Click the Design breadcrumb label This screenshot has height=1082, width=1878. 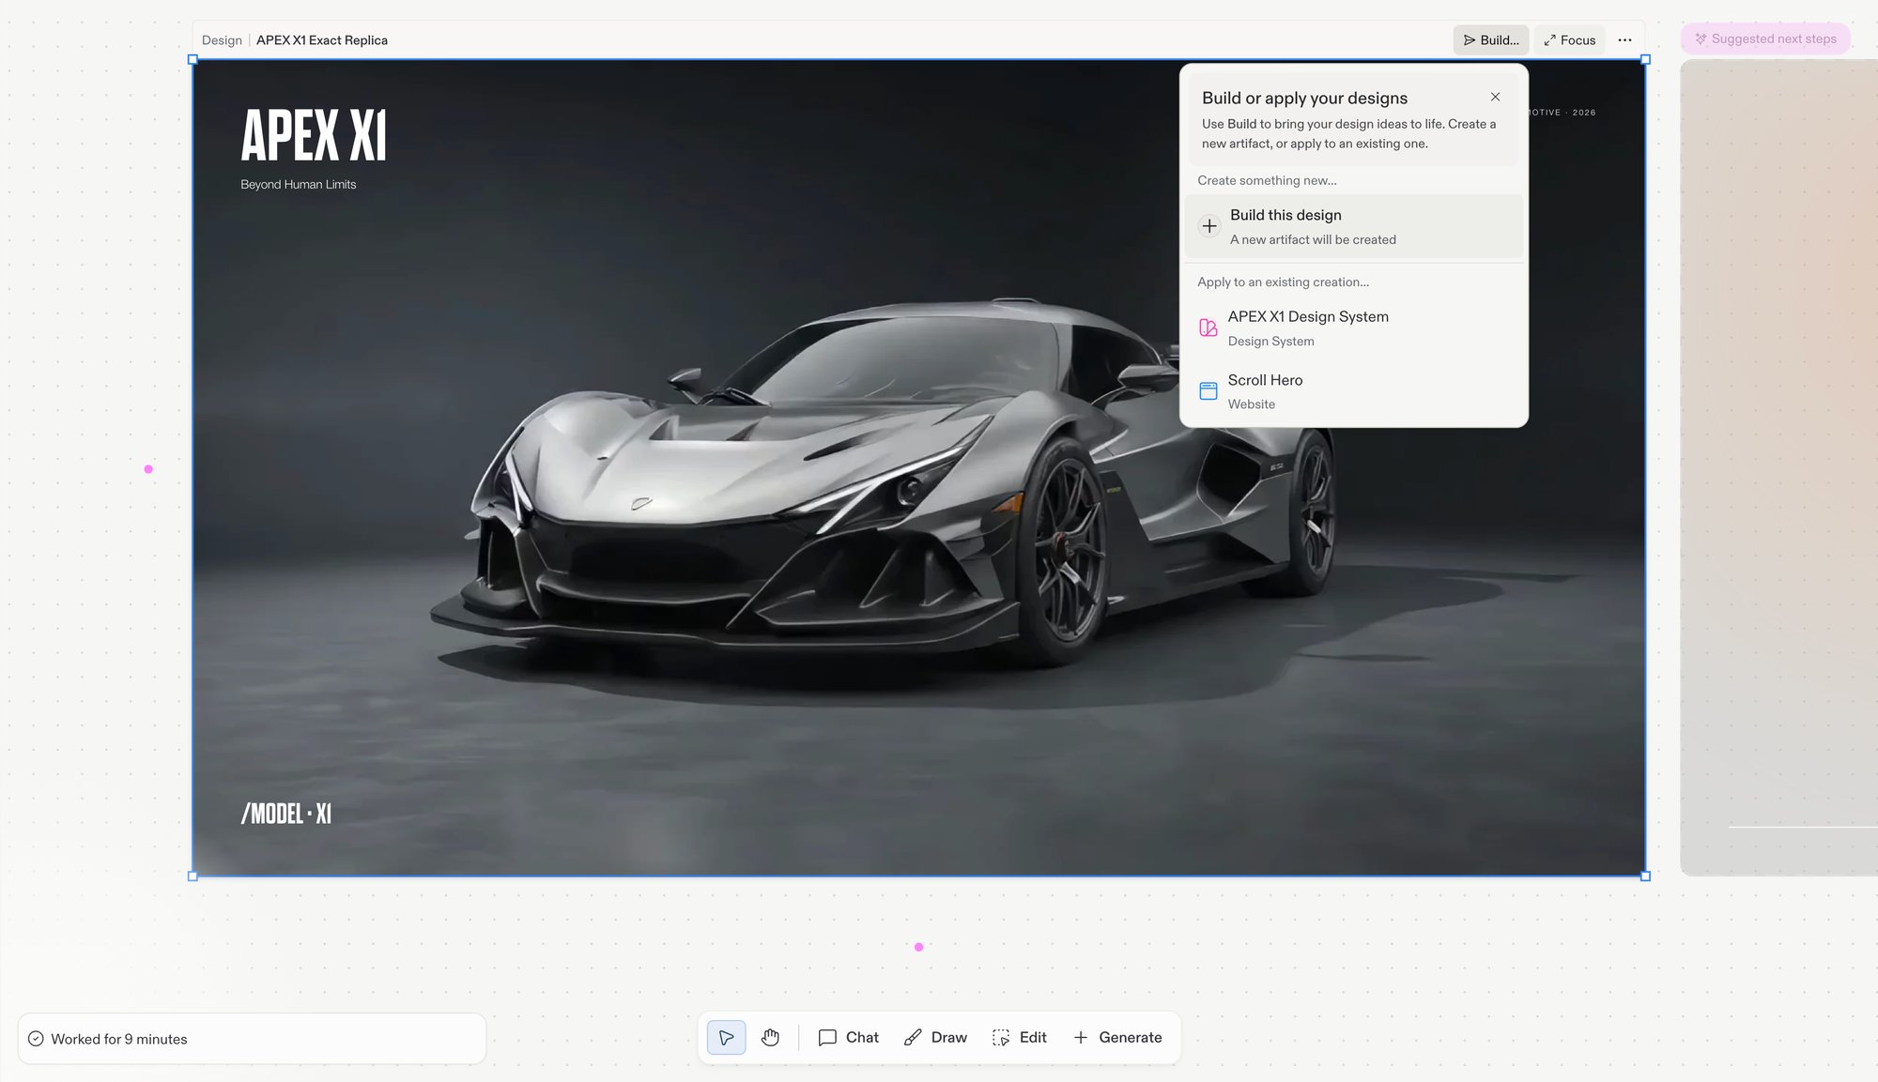click(x=222, y=39)
